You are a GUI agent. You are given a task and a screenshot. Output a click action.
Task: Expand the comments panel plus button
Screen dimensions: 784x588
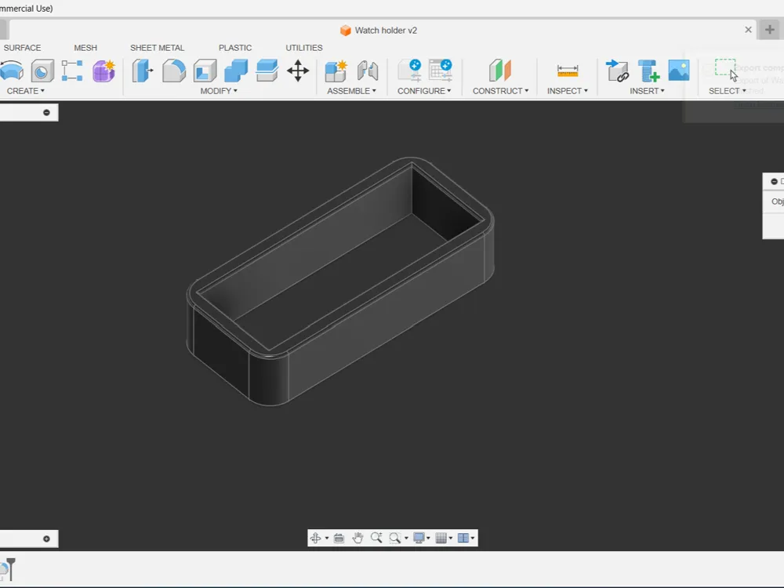click(46, 539)
